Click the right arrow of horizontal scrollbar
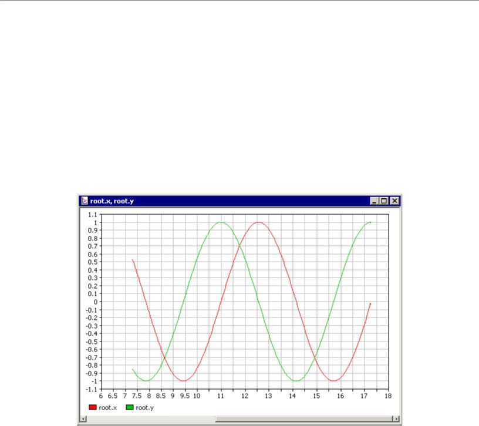 (x=396, y=419)
